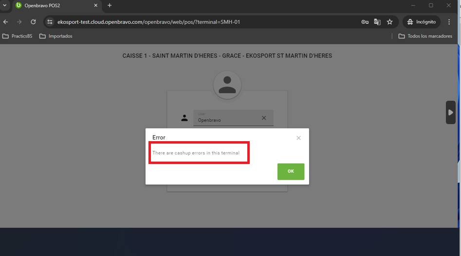Minimize the browser window
This screenshot has height=256, width=461.
coord(413,5)
